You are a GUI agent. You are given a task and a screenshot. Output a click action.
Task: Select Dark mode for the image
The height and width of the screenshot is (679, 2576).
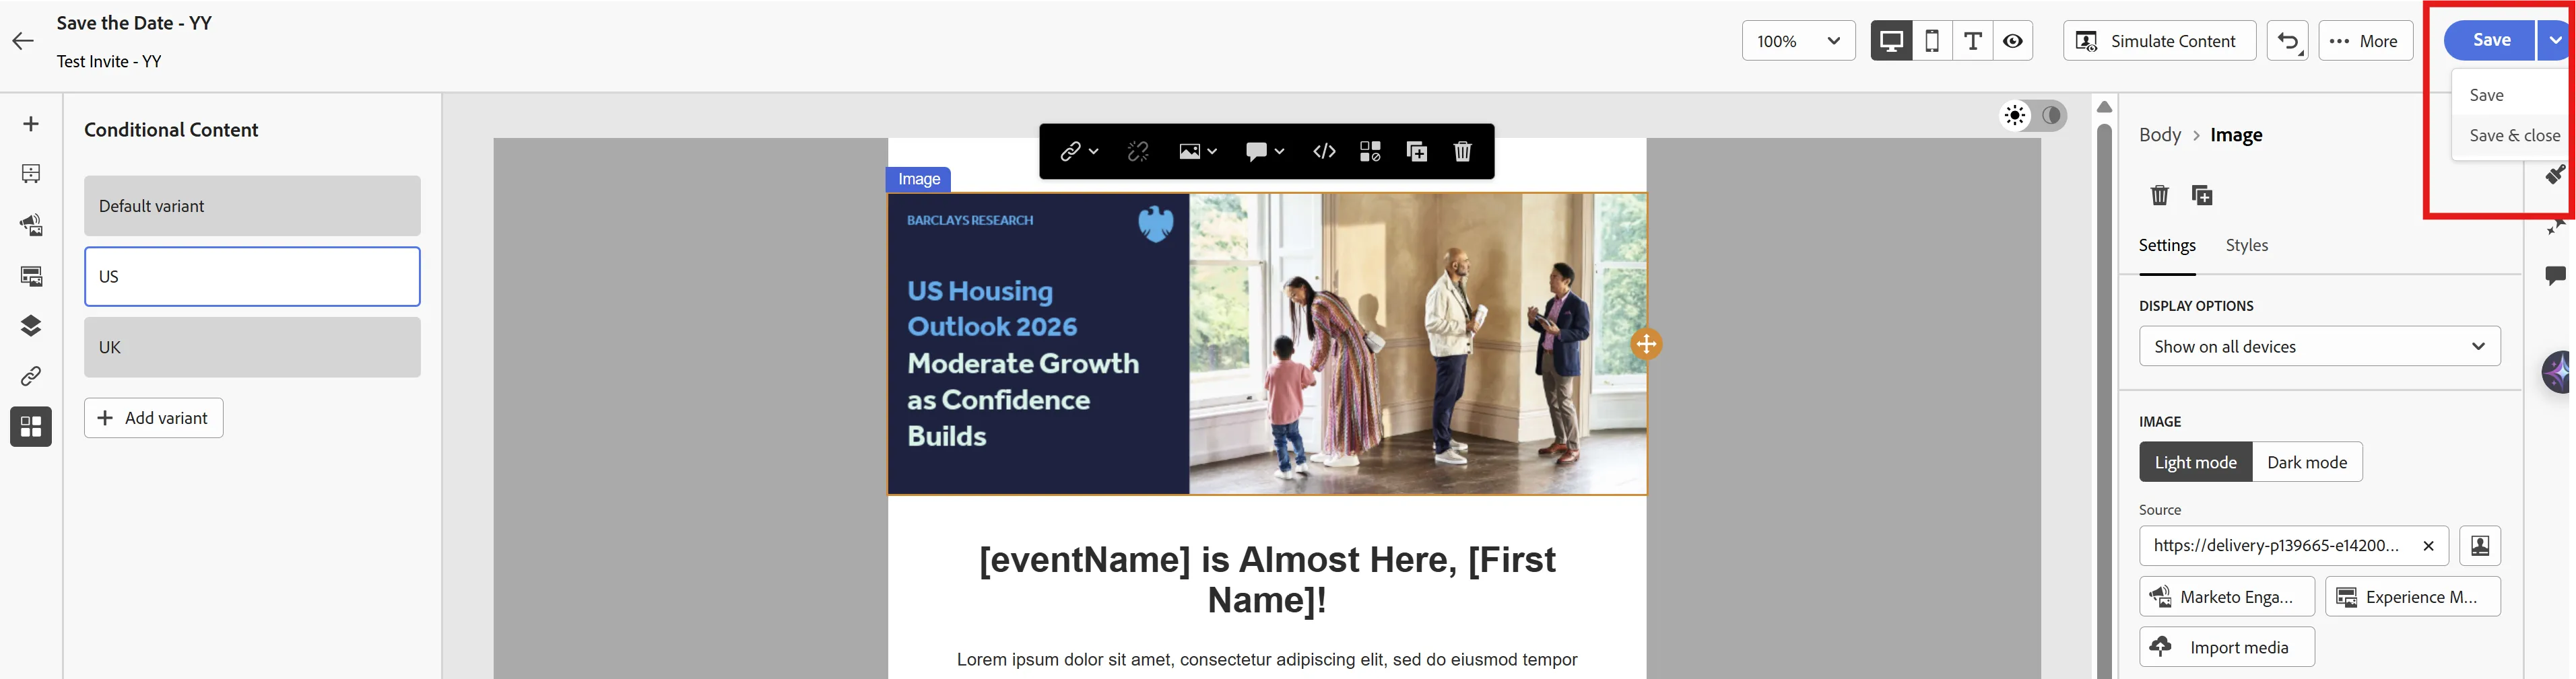pyautogui.click(x=2307, y=462)
